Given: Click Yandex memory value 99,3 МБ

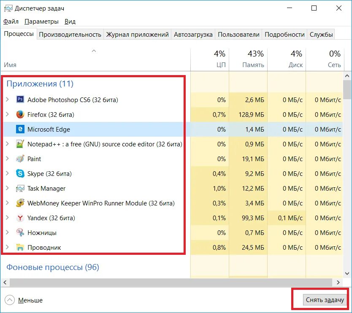Looking at the screenshot, I should [253, 218].
